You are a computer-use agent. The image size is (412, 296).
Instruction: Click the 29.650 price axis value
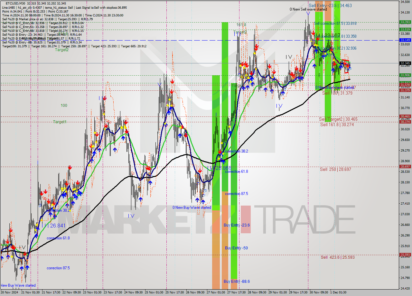tap(405, 140)
